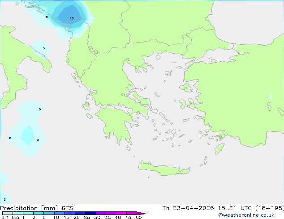Image resolution: width=284 pixels, height=219 pixels.
Task: Click the island of Rhodes on the map
Action: [219, 148]
